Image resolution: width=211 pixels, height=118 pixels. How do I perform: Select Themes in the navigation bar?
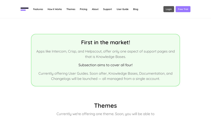pyautogui.click(x=71, y=9)
